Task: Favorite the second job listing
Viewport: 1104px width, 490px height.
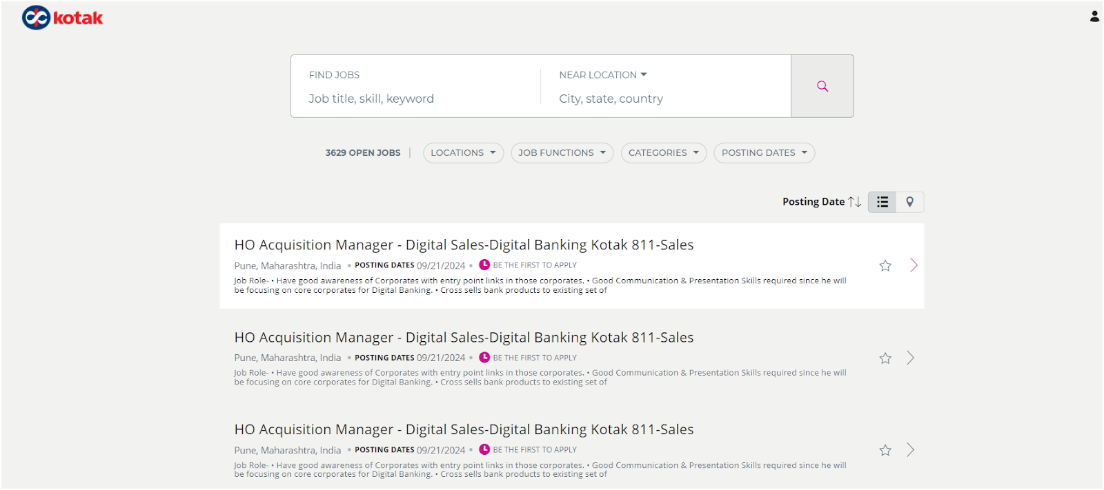Action: (x=885, y=358)
